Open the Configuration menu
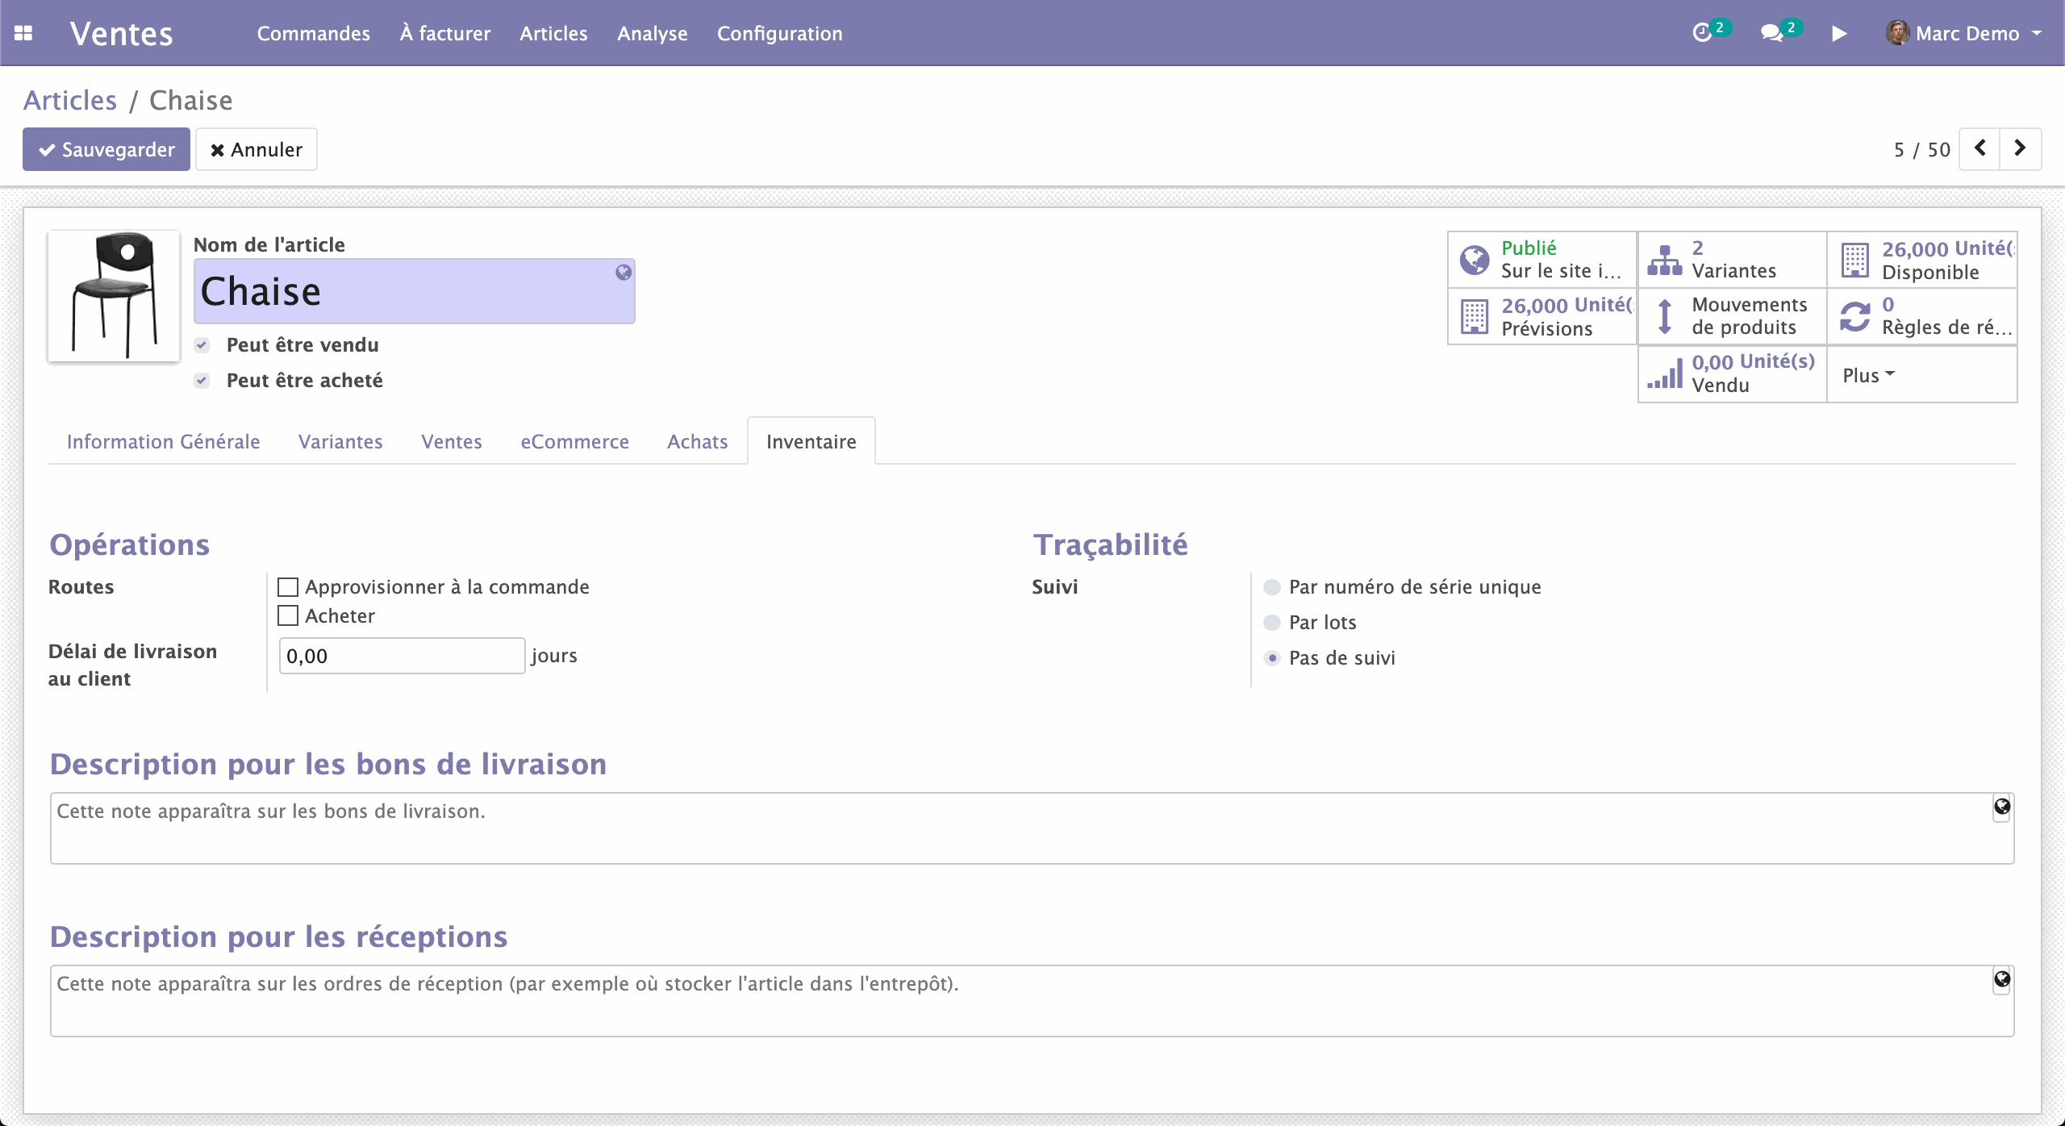Screen dimensions: 2065x1126 (x=779, y=33)
